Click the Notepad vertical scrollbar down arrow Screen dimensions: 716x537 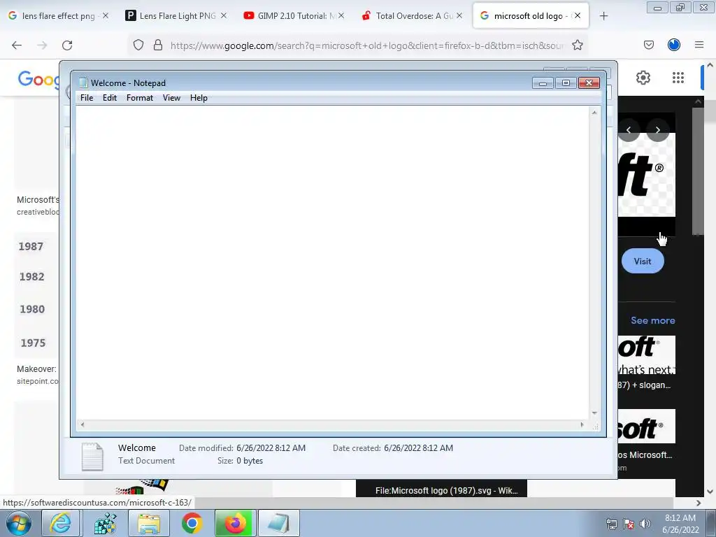(594, 413)
